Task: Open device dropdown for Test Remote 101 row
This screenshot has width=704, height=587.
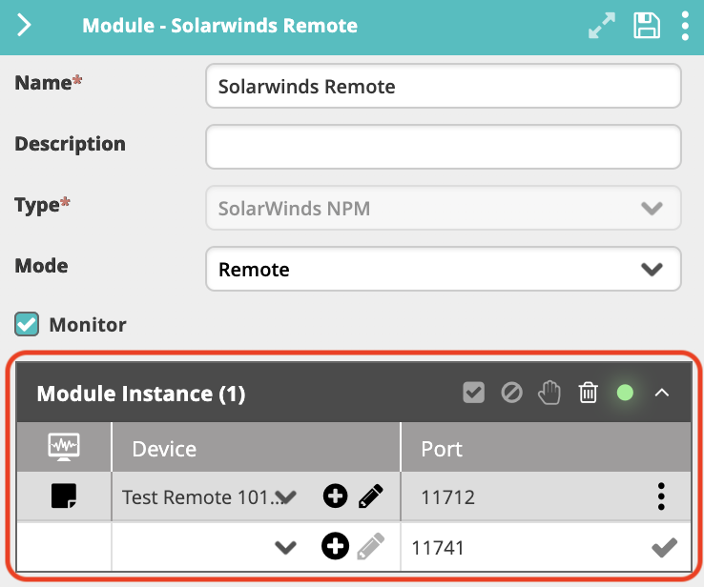Action: [286, 496]
